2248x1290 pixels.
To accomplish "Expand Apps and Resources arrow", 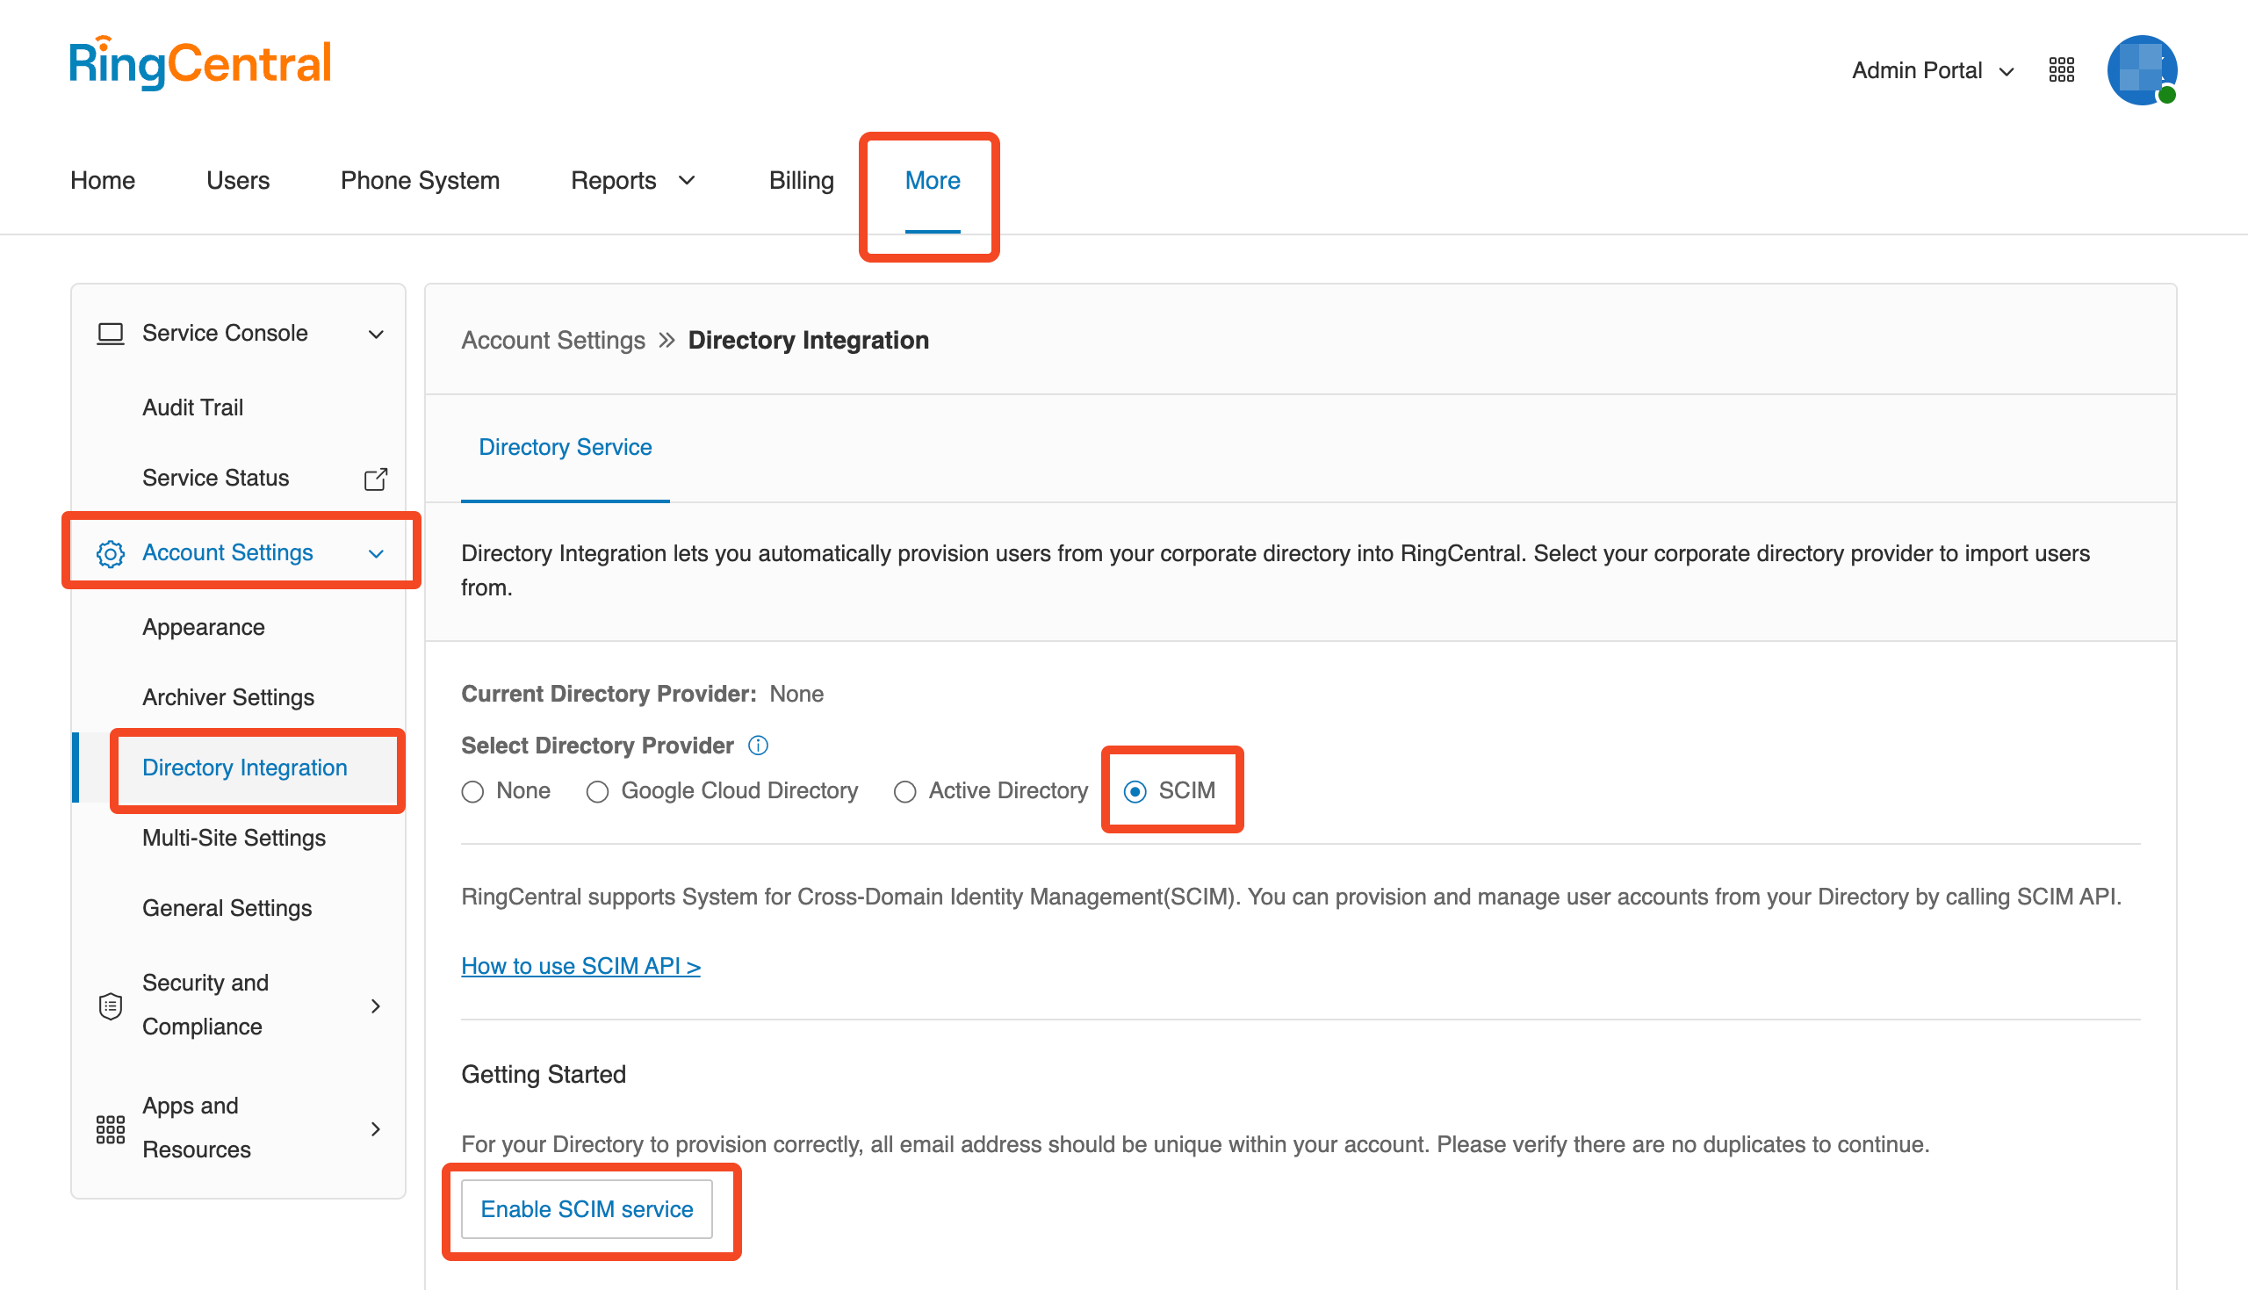I will click(376, 1129).
